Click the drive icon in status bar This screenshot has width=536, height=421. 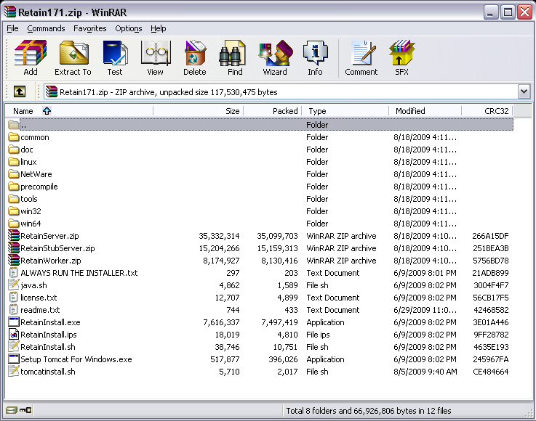tap(12, 409)
